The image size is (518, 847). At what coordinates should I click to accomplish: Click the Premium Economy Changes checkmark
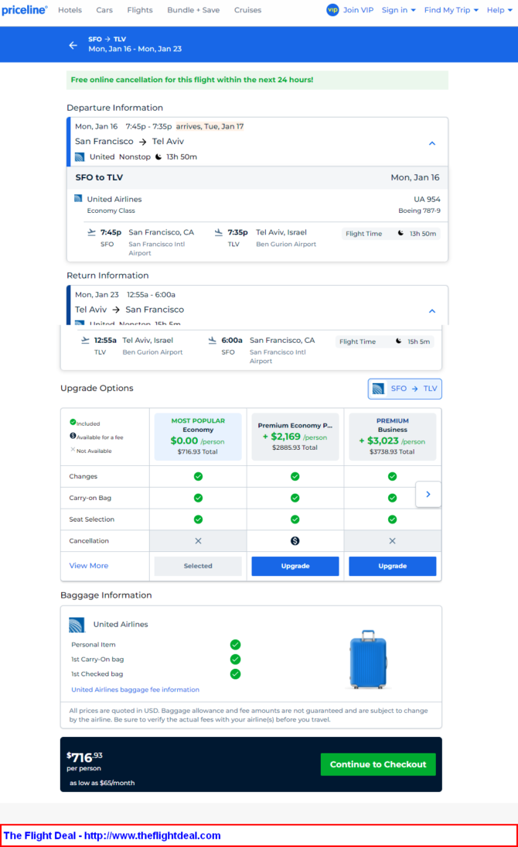[295, 476]
